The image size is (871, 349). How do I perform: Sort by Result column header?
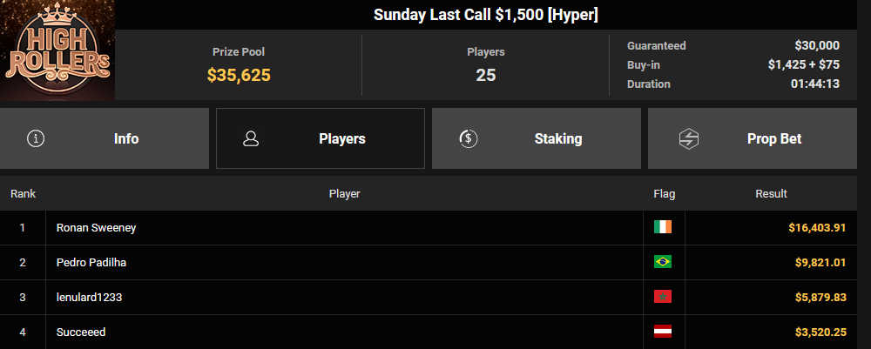pos(771,193)
